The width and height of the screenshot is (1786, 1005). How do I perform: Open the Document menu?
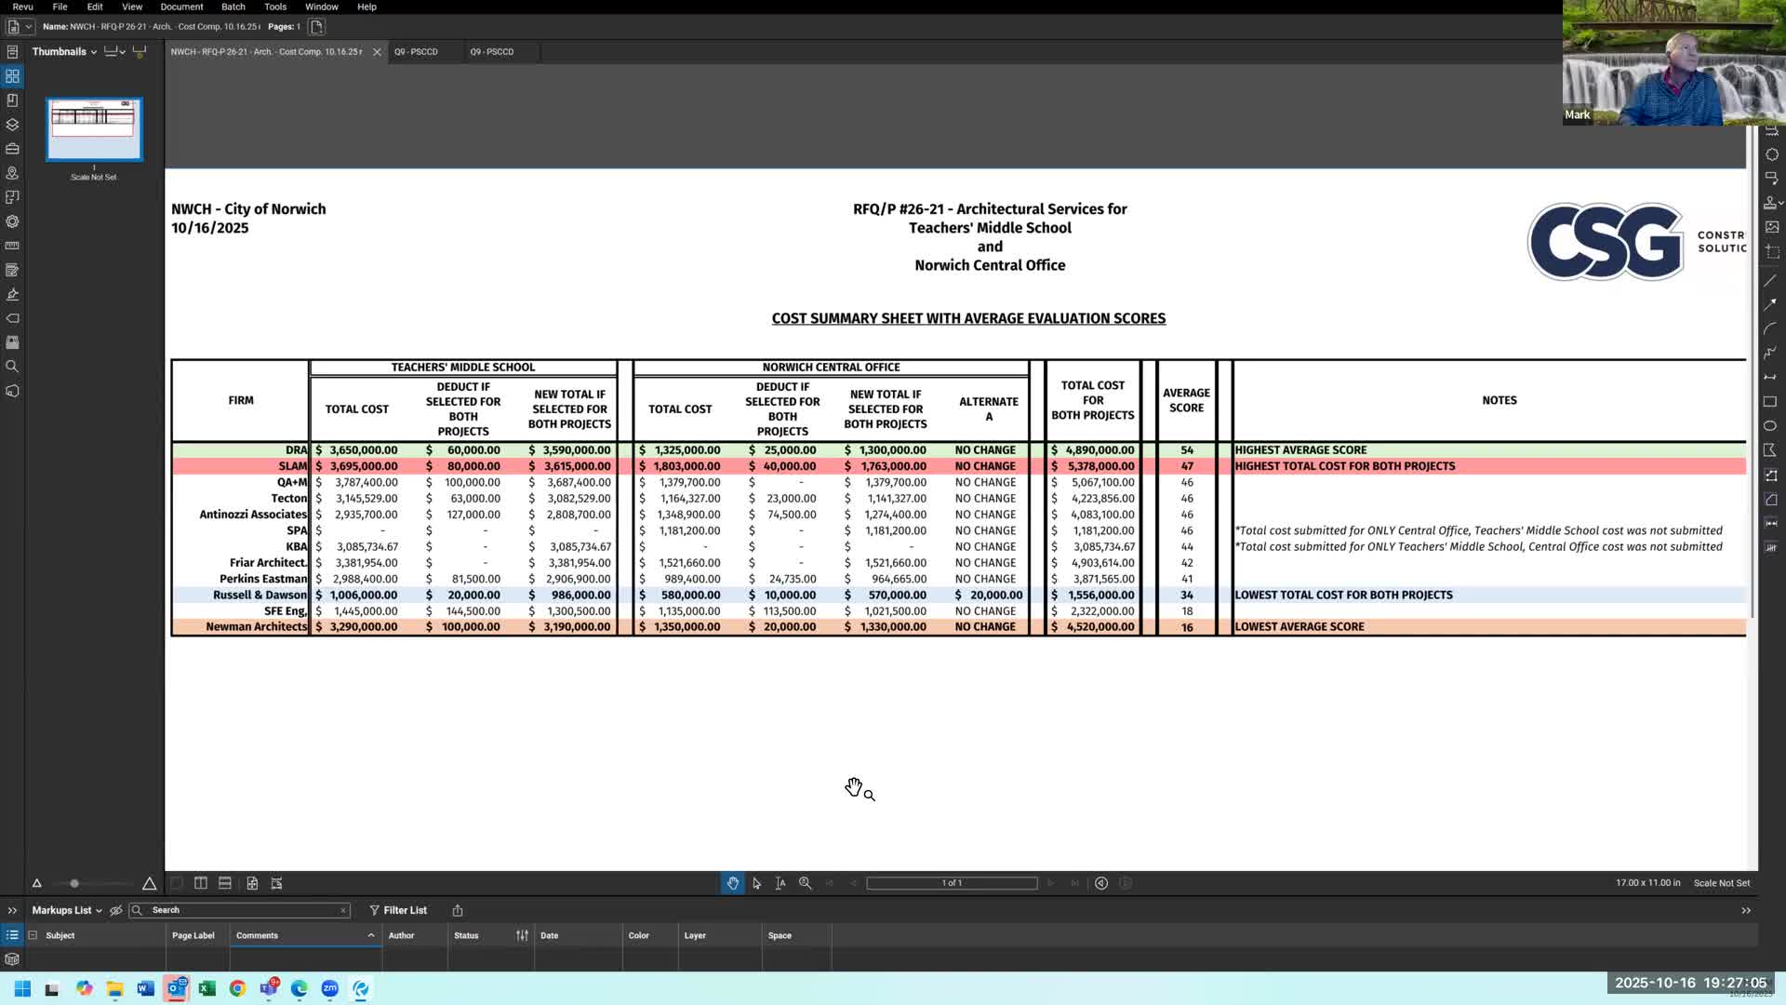click(181, 7)
